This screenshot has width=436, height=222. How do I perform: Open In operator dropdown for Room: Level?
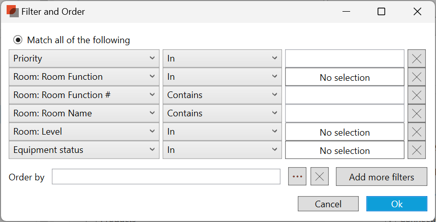tap(222, 132)
